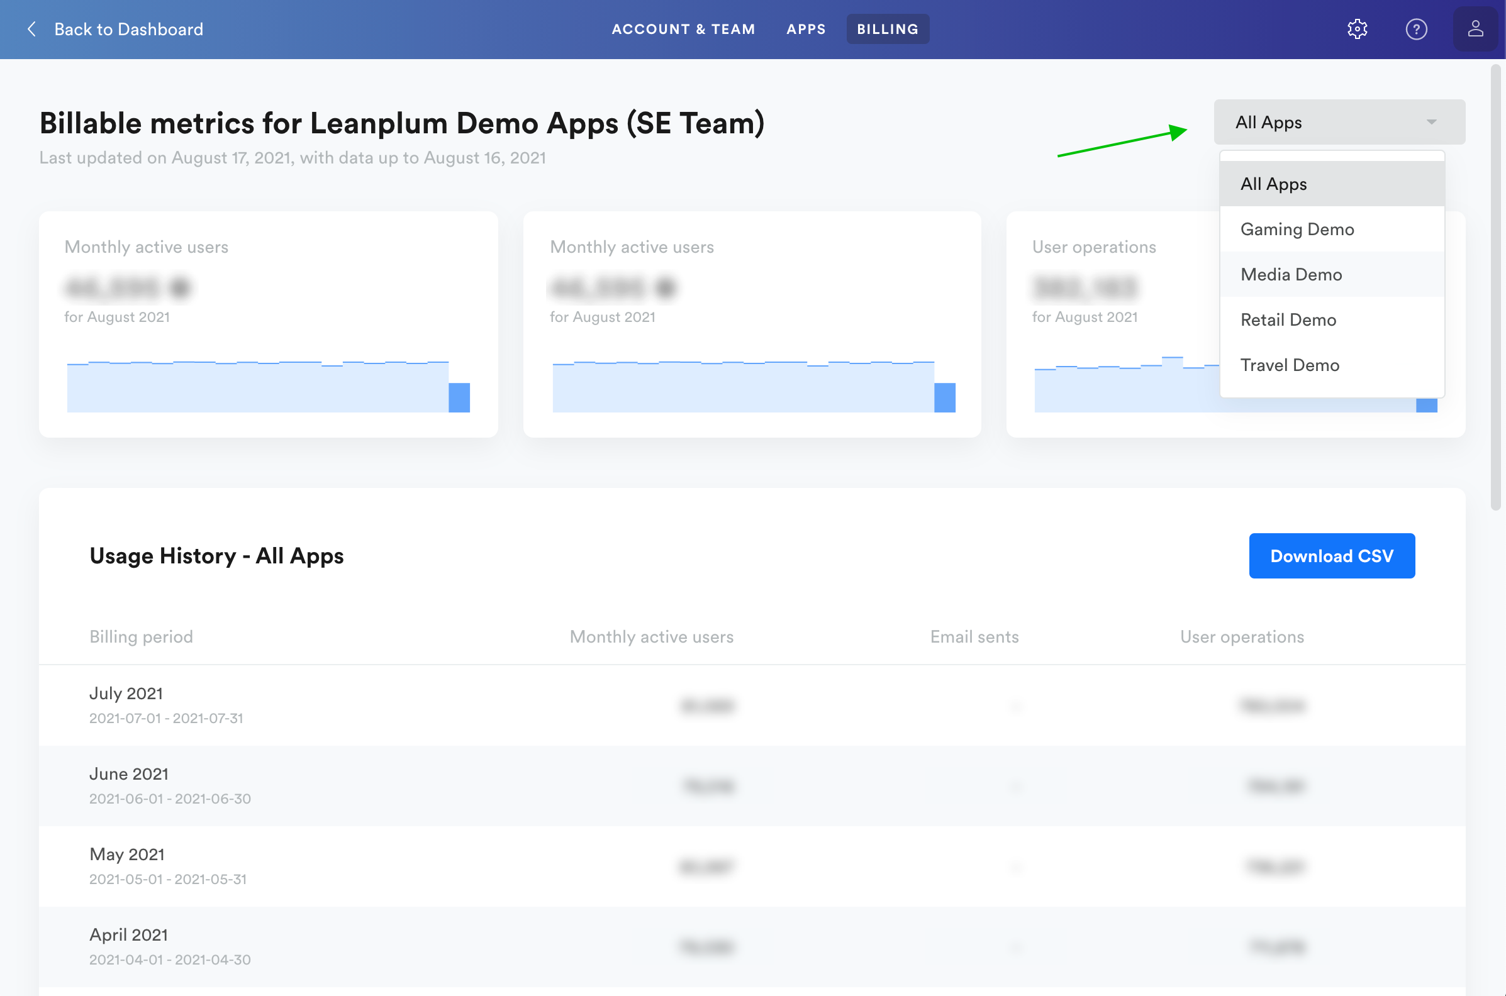Select Media Demo from dropdown list
This screenshot has width=1506, height=996.
(x=1291, y=274)
